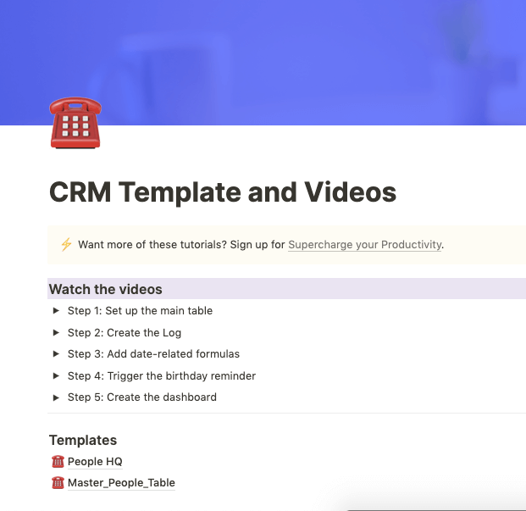Screen dimensions: 526x511
Task: Click Step 4: Trigger the birthday reminder text
Action: pos(162,375)
